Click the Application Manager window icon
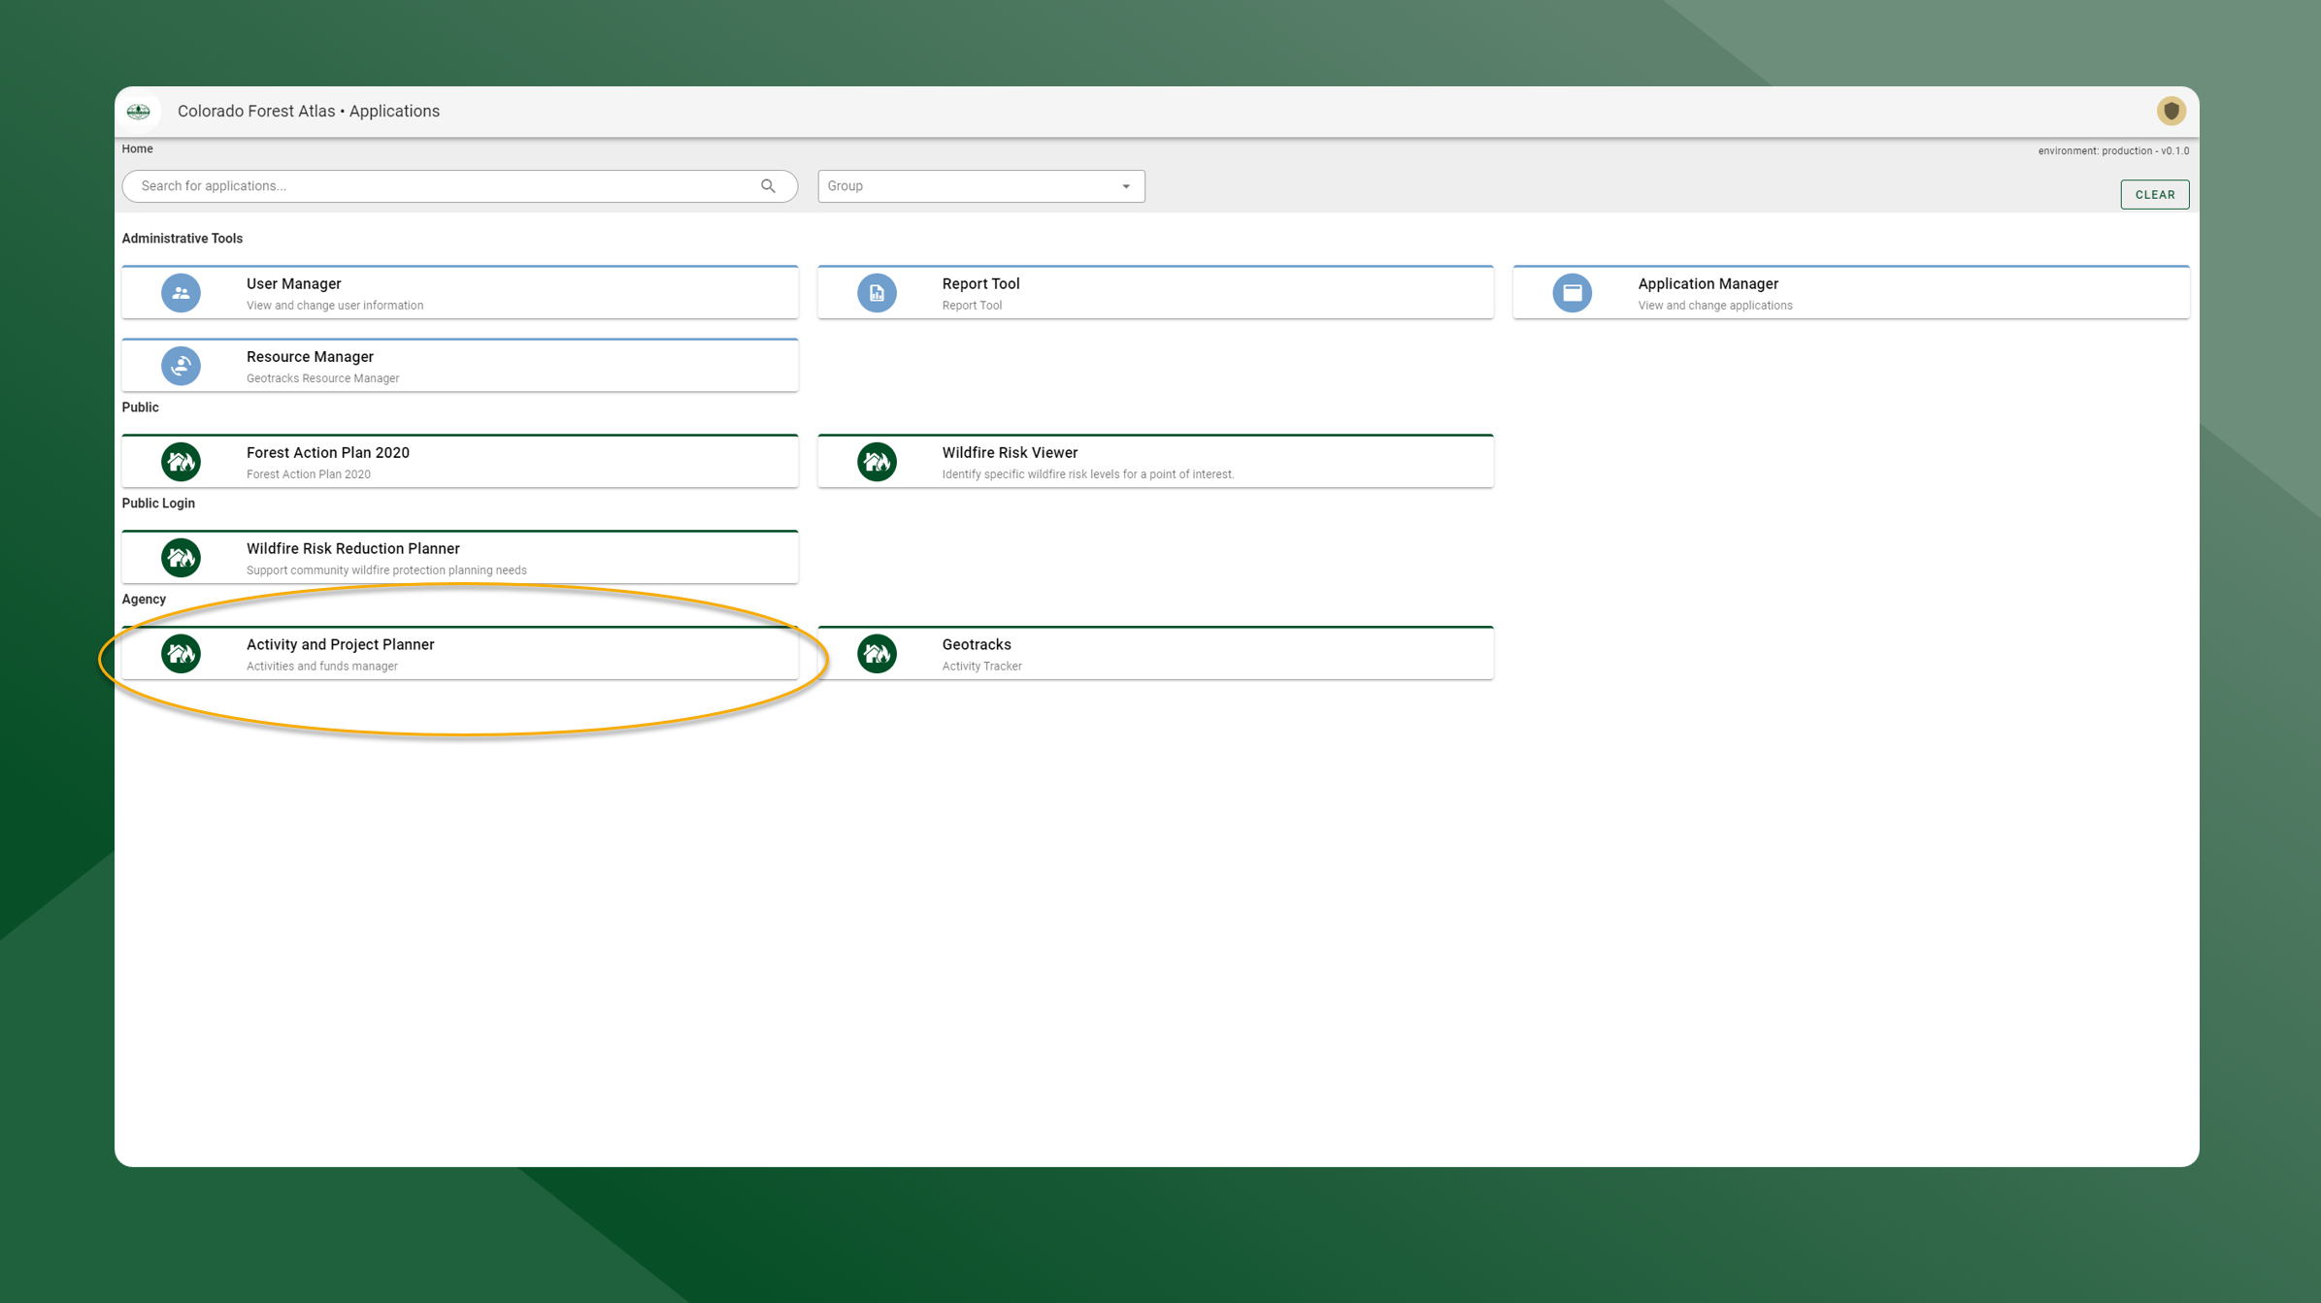Screen dimensions: 2321x1303 pyautogui.click(x=1572, y=292)
